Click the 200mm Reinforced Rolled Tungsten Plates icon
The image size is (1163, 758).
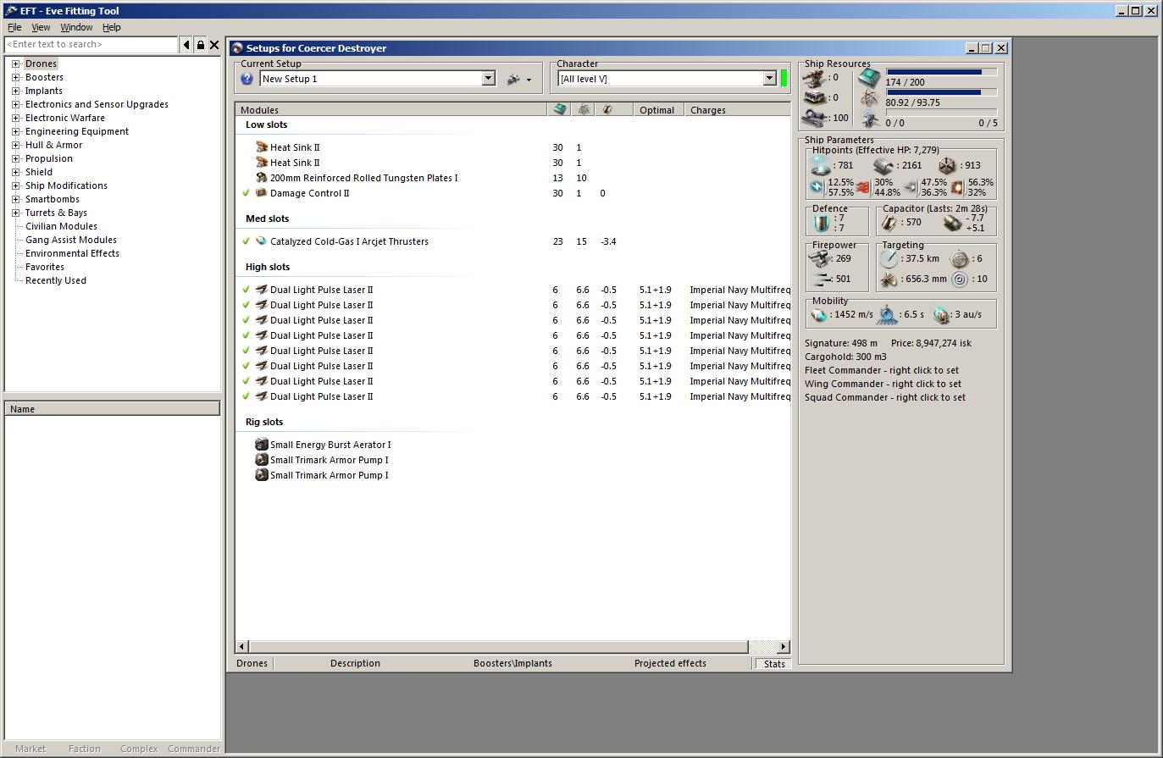pos(262,178)
